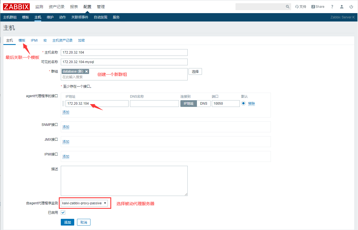
Task: Open the 监测 menu
Action: coord(39,7)
